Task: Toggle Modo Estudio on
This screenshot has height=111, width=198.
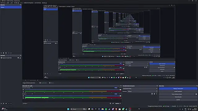Action: (178, 97)
